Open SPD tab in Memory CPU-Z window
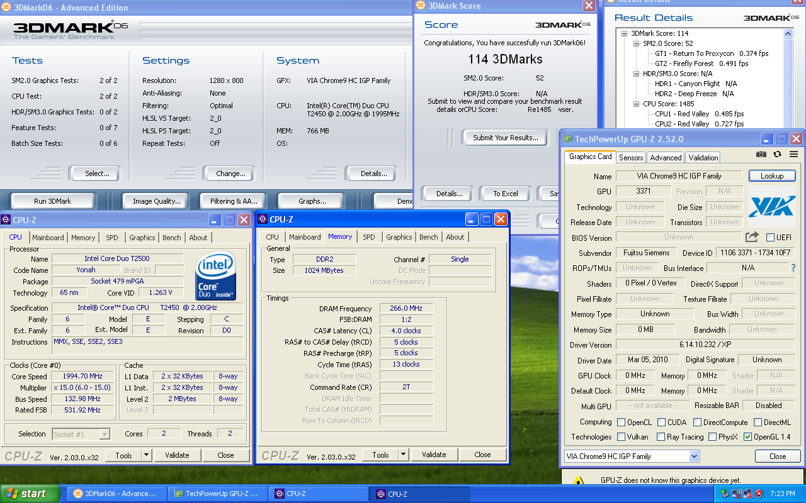The height and width of the screenshot is (503, 806). click(x=369, y=237)
